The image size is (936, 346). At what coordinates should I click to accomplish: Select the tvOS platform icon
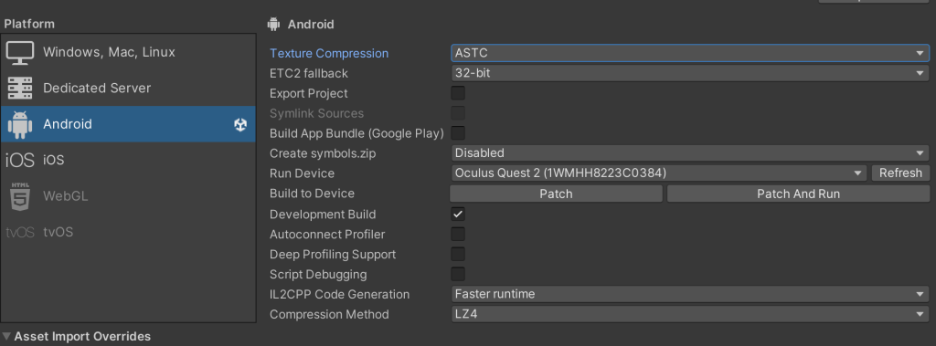click(x=20, y=232)
